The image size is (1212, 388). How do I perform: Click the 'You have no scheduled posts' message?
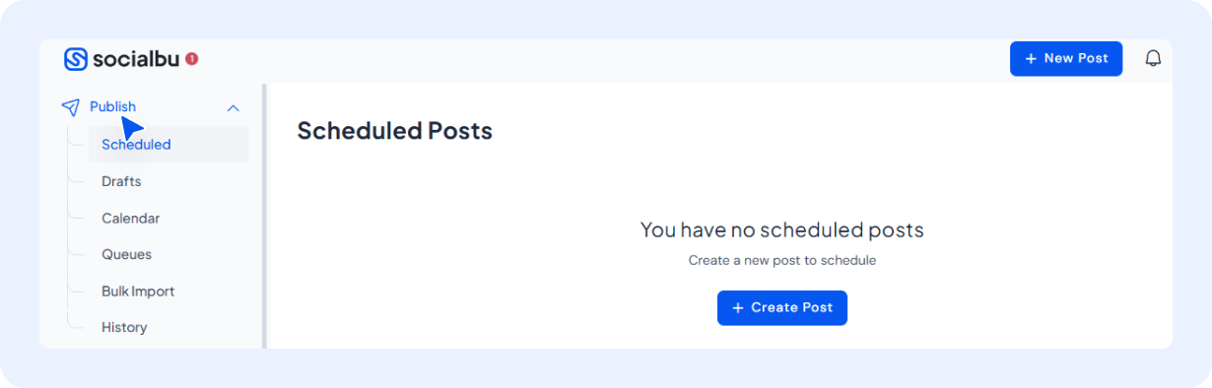pyautogui.click(x=782, y=230)
